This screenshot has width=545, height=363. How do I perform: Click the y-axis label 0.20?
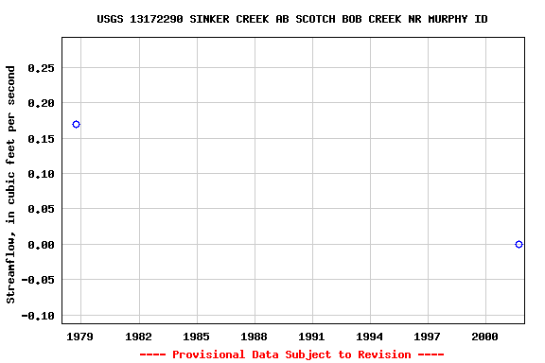tap(42, 103)
